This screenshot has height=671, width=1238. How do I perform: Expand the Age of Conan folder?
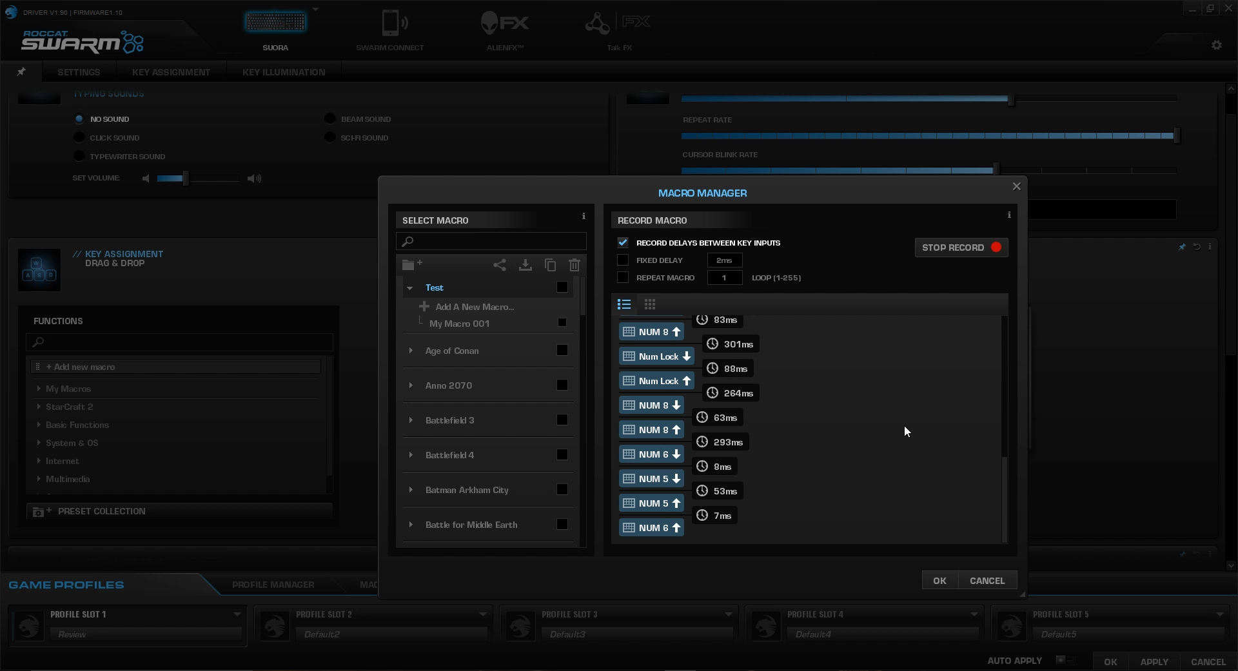[411, 351]
